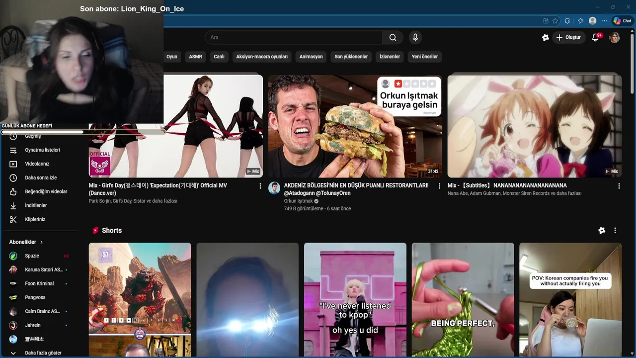Open Orkun Işıtmak channel avatar

[274, 188]
